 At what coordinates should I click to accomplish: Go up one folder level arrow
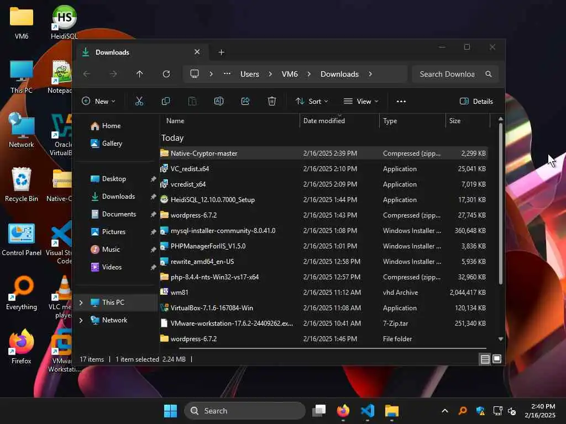pos(140,74)
